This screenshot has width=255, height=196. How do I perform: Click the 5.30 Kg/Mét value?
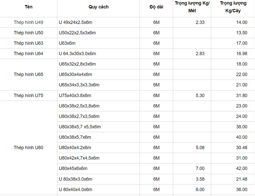[200, 96]
